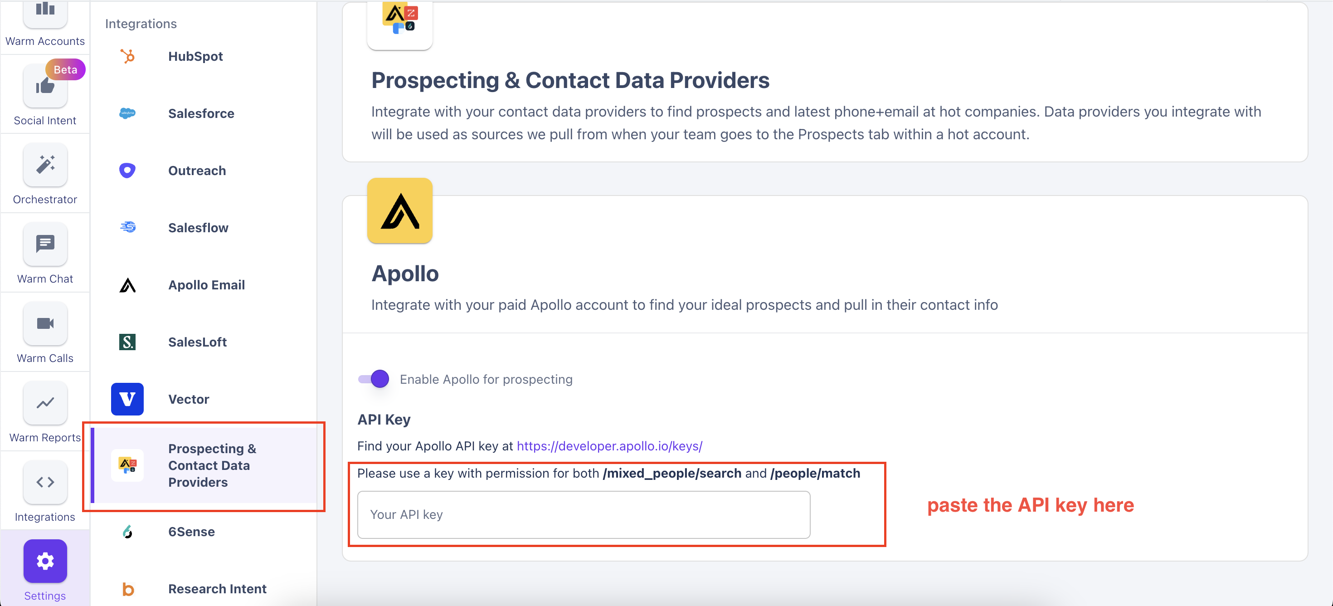Select Salesforce integration entry

[201, 113]
